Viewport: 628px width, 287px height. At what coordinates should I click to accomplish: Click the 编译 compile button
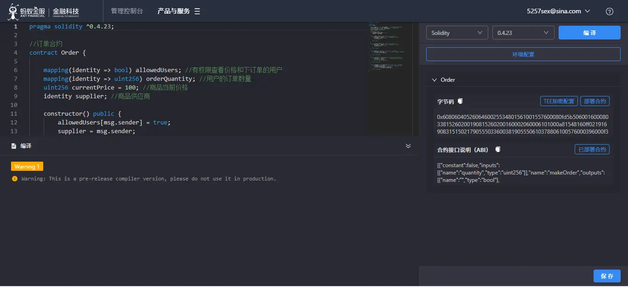(589, 33)
